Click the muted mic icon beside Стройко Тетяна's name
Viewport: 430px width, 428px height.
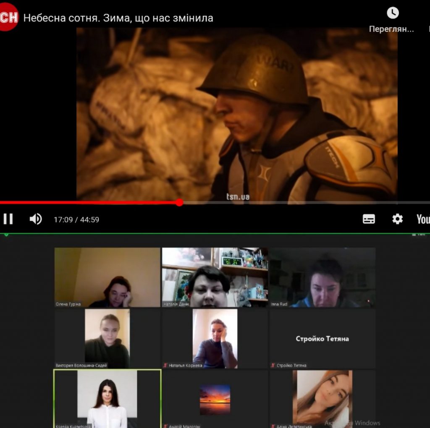pos(273,365)
